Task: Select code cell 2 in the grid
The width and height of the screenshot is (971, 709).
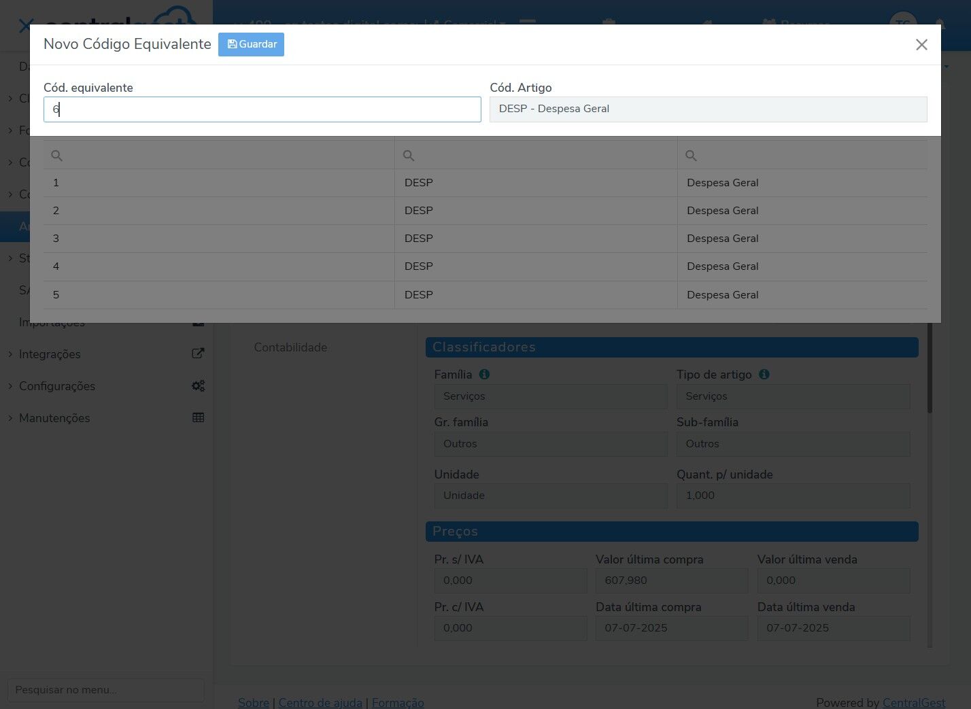Action: 219,211
